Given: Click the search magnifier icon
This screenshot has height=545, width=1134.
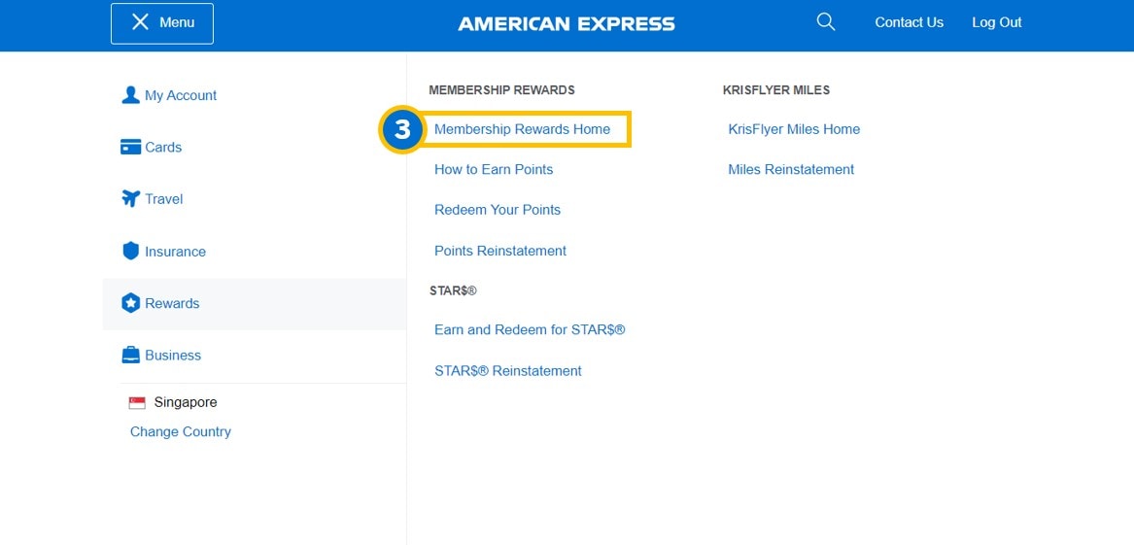Looking at the screenshot, I should click(826, 22).
